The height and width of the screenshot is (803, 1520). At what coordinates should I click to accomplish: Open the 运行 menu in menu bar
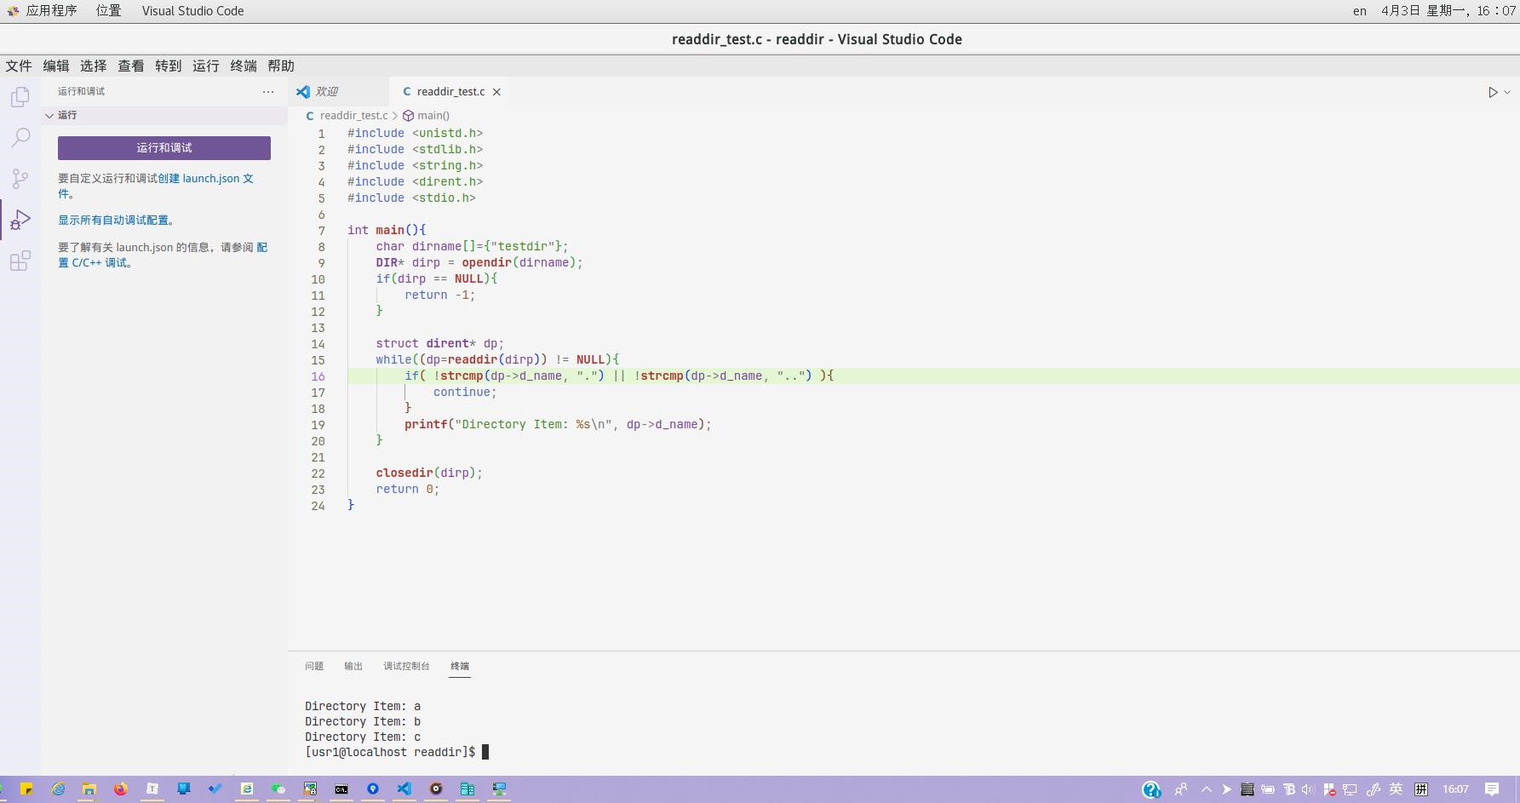[206, 66]
